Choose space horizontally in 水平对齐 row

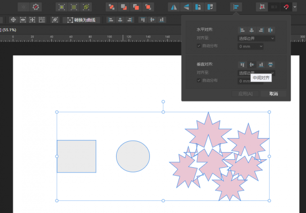coord(270,30)
